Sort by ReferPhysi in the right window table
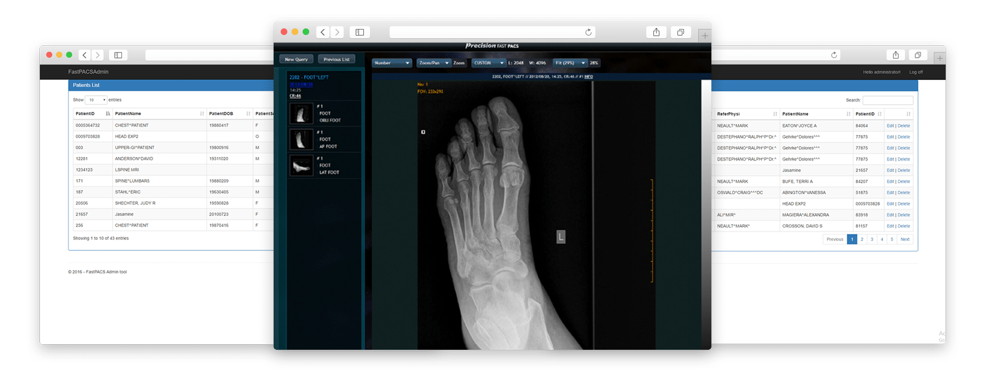The image size is (985, 370). click(x=747, y=114)
